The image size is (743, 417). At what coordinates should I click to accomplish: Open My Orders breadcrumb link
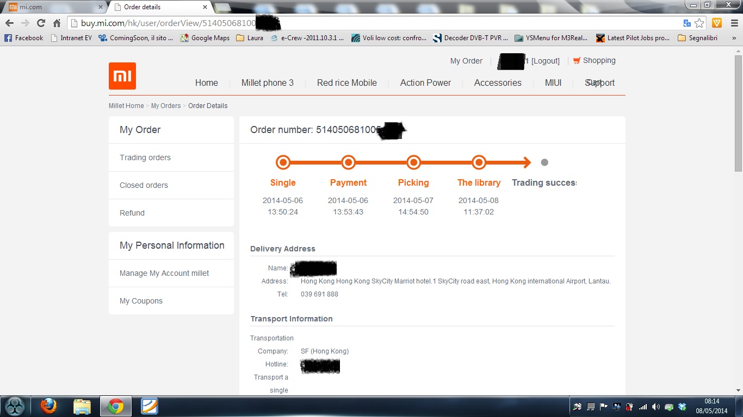pos(166,106)
